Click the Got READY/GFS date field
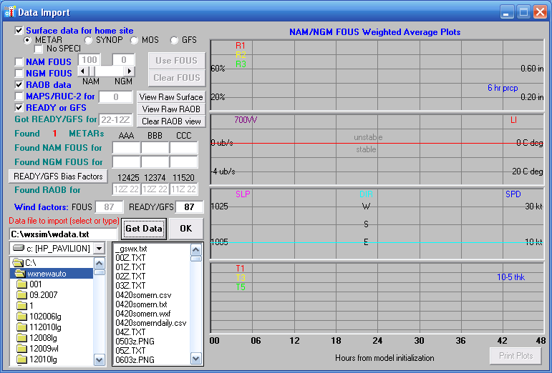552x373 pixels. (115, 120)
